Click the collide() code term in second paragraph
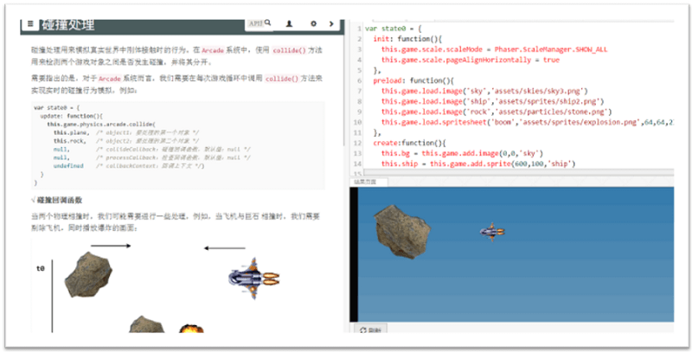The width and height of the screenshot is (692, 352). (x=282, y=79)
